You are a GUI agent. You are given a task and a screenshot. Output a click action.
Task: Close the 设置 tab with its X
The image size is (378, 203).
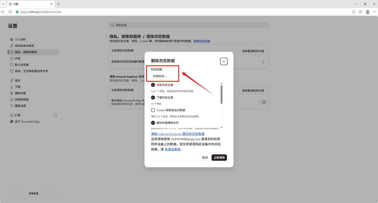51,4
